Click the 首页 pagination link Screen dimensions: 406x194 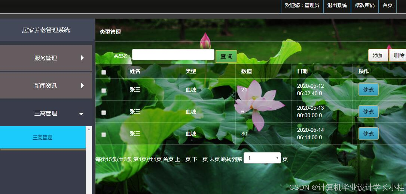168,159
